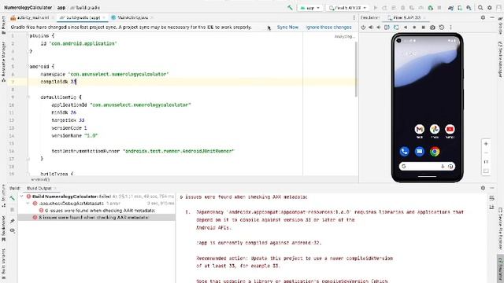Screen dimensions: 504x283
Task: Tap Gmail app in emulator
Action: click(x=420, y=129)
